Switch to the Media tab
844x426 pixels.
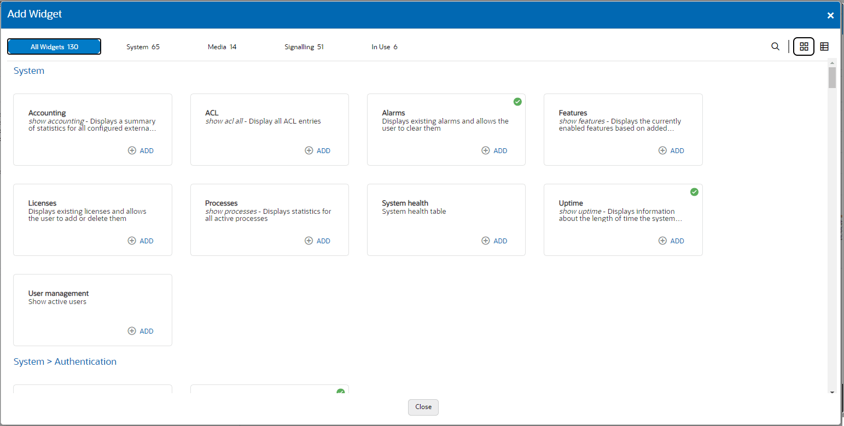tap(222, 46)
